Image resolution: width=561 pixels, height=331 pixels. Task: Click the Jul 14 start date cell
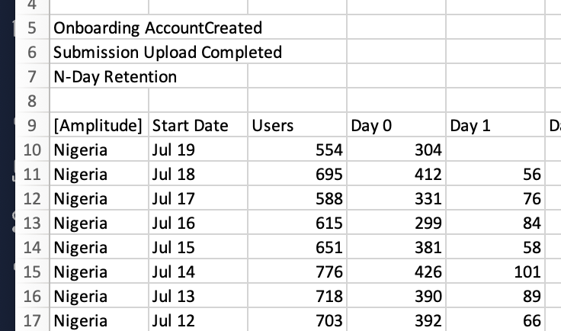click(x=198, y=272)
